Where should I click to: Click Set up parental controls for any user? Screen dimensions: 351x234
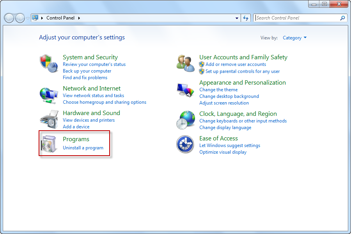[x=243, y=71]
